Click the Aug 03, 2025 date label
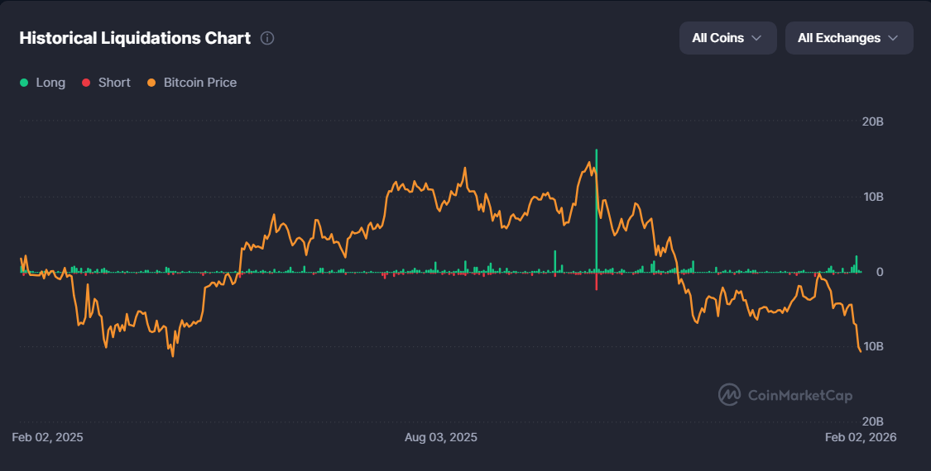The height and width of the screenshot is (471, 931). click(441, 436)
